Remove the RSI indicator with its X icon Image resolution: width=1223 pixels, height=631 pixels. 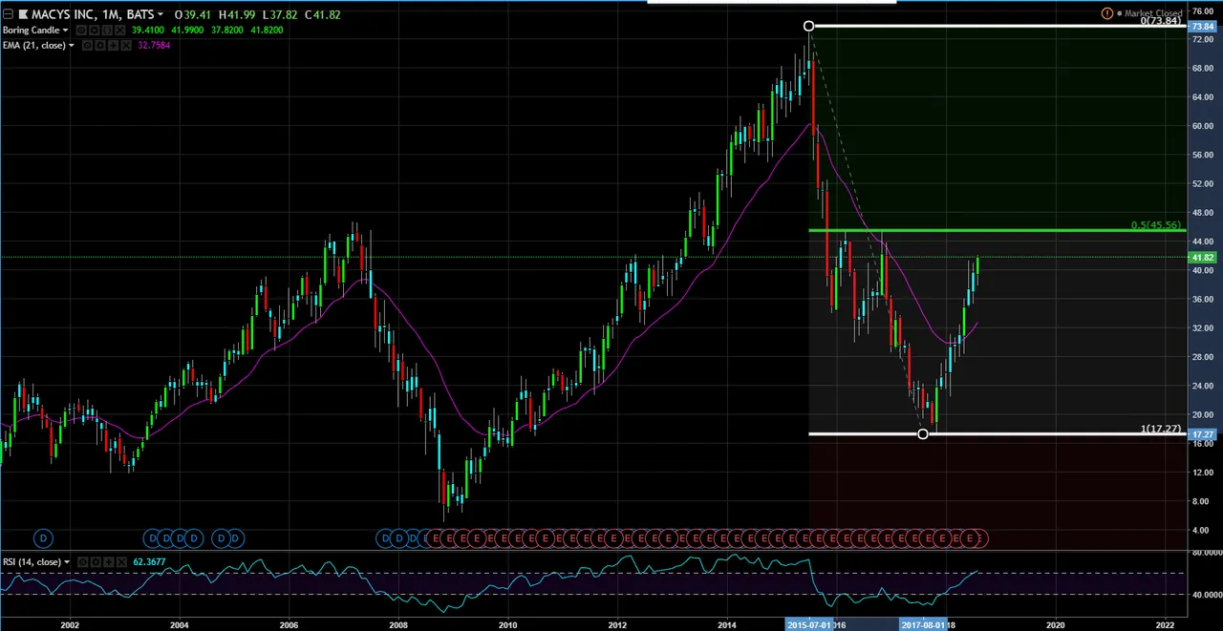click(119, 562)
